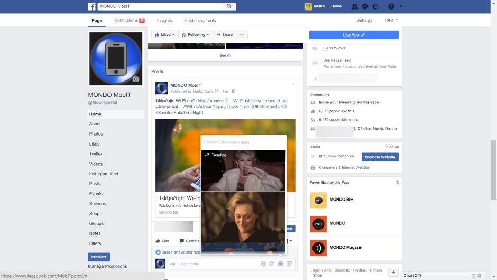
Task: Open Quick Help question mark icon
Action: 391,6
